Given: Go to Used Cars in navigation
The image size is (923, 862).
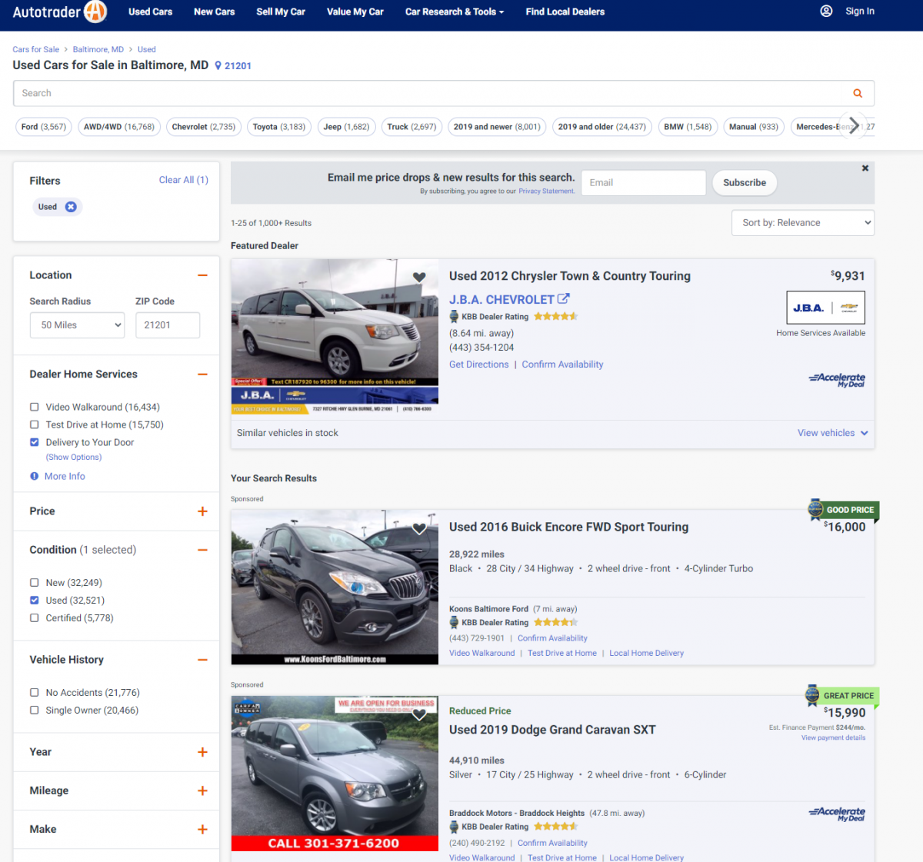Looking at the screenshot, I should pos(150,12).
